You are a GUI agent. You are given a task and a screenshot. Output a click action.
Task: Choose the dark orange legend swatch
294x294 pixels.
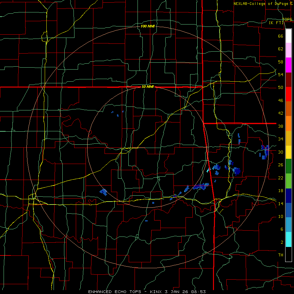(x=288, y=109)
